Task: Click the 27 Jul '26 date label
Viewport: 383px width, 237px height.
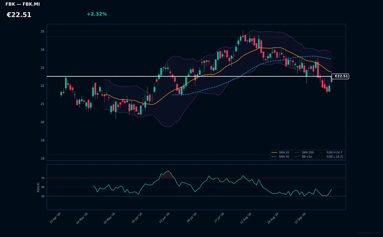Action: pos(219,218)
